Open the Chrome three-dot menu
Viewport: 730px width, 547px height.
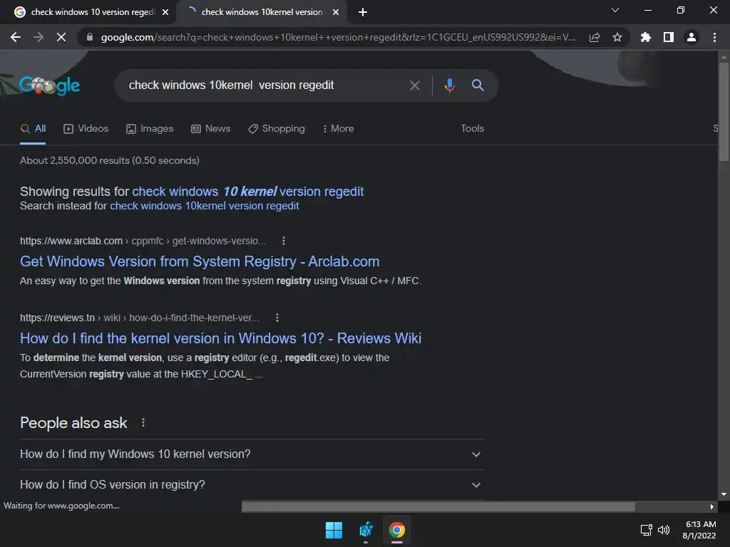(x=714, y=37)
